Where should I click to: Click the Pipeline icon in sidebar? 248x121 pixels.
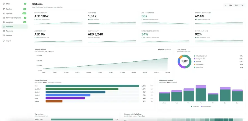4,9
